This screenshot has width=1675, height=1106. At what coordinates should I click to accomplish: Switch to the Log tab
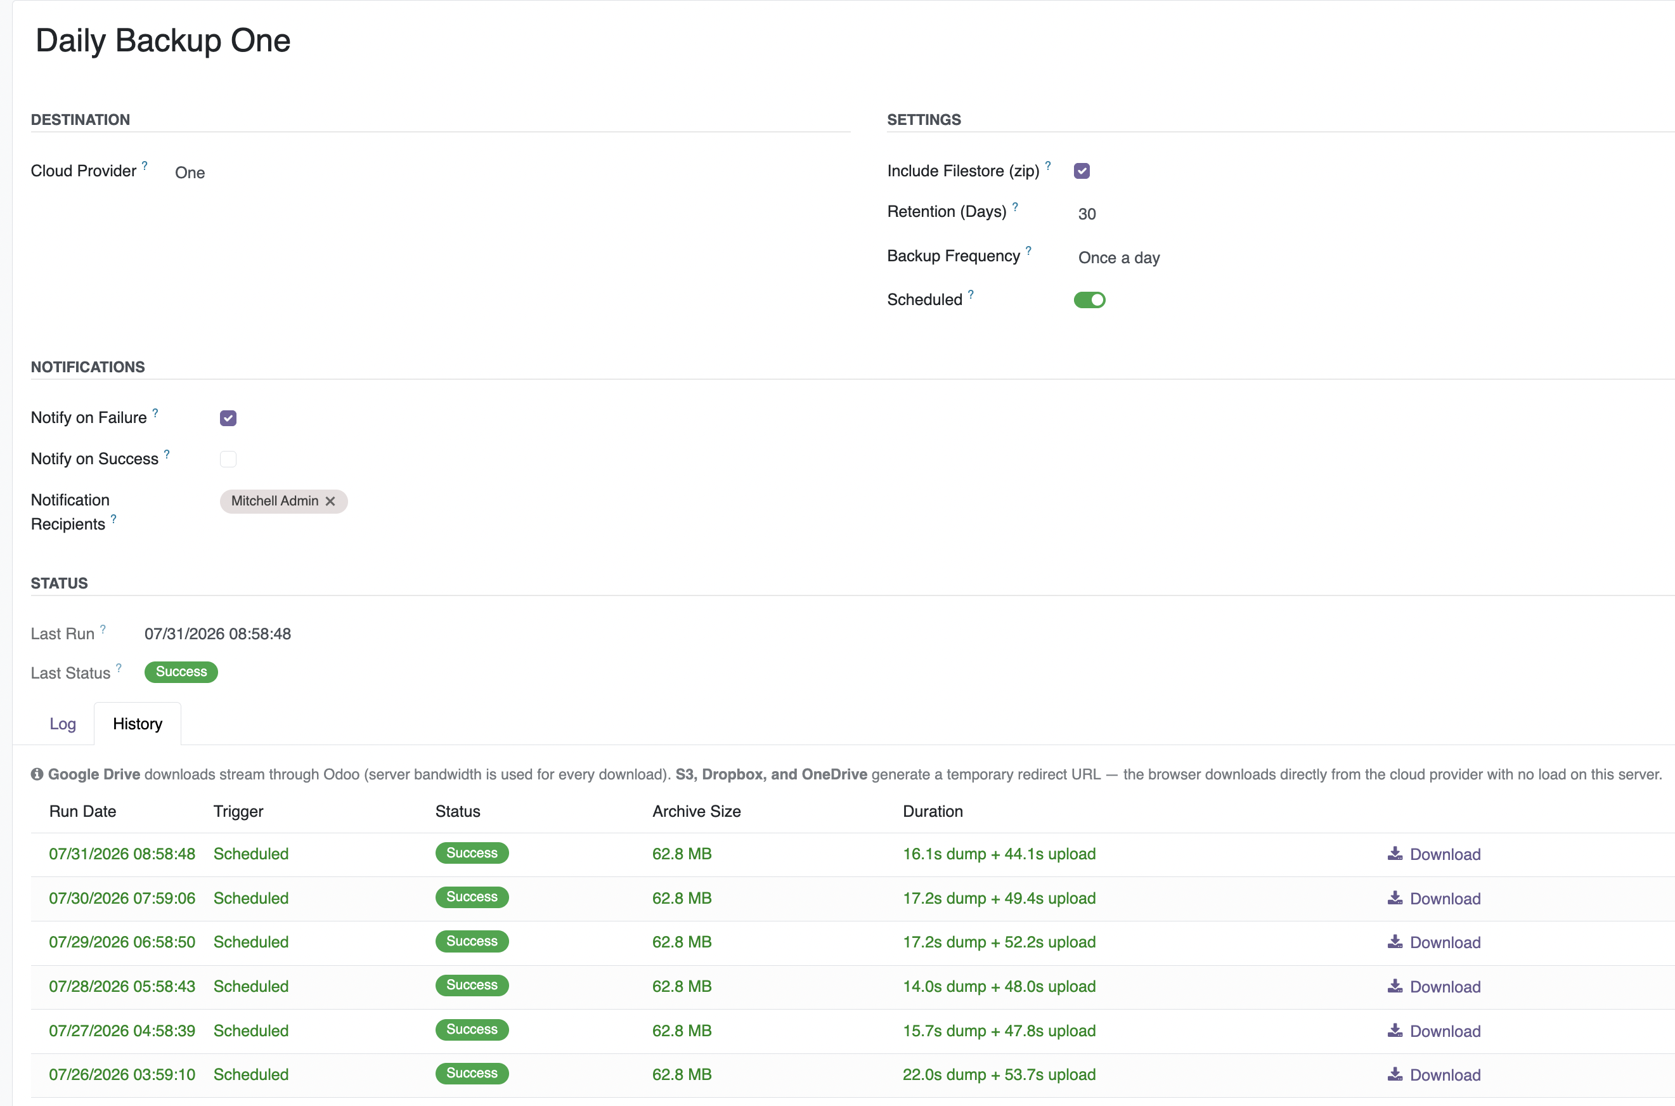(63, 724)
